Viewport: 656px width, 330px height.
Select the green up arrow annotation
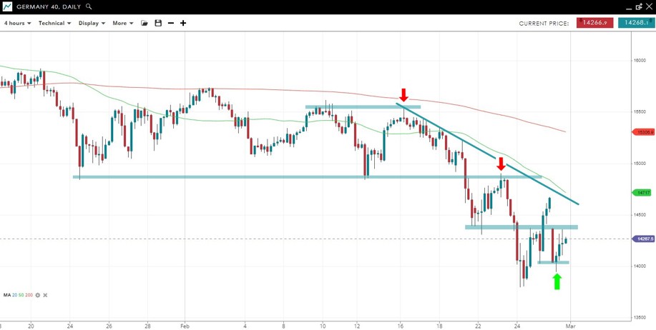(557, 281)
